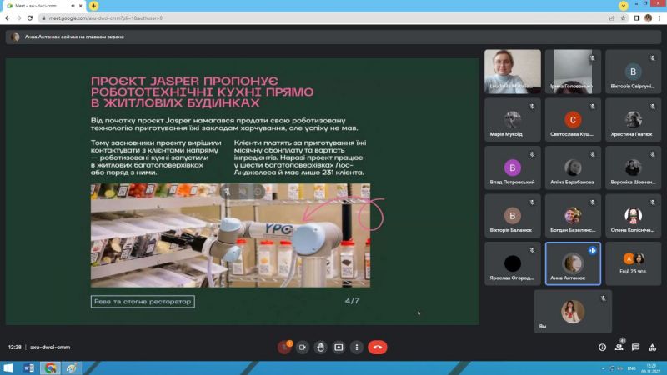Image resolution: width=667 pixels, height=375 pixels.
Task: Bookmark this page with the star icon
Action: [x=623, y=18]
